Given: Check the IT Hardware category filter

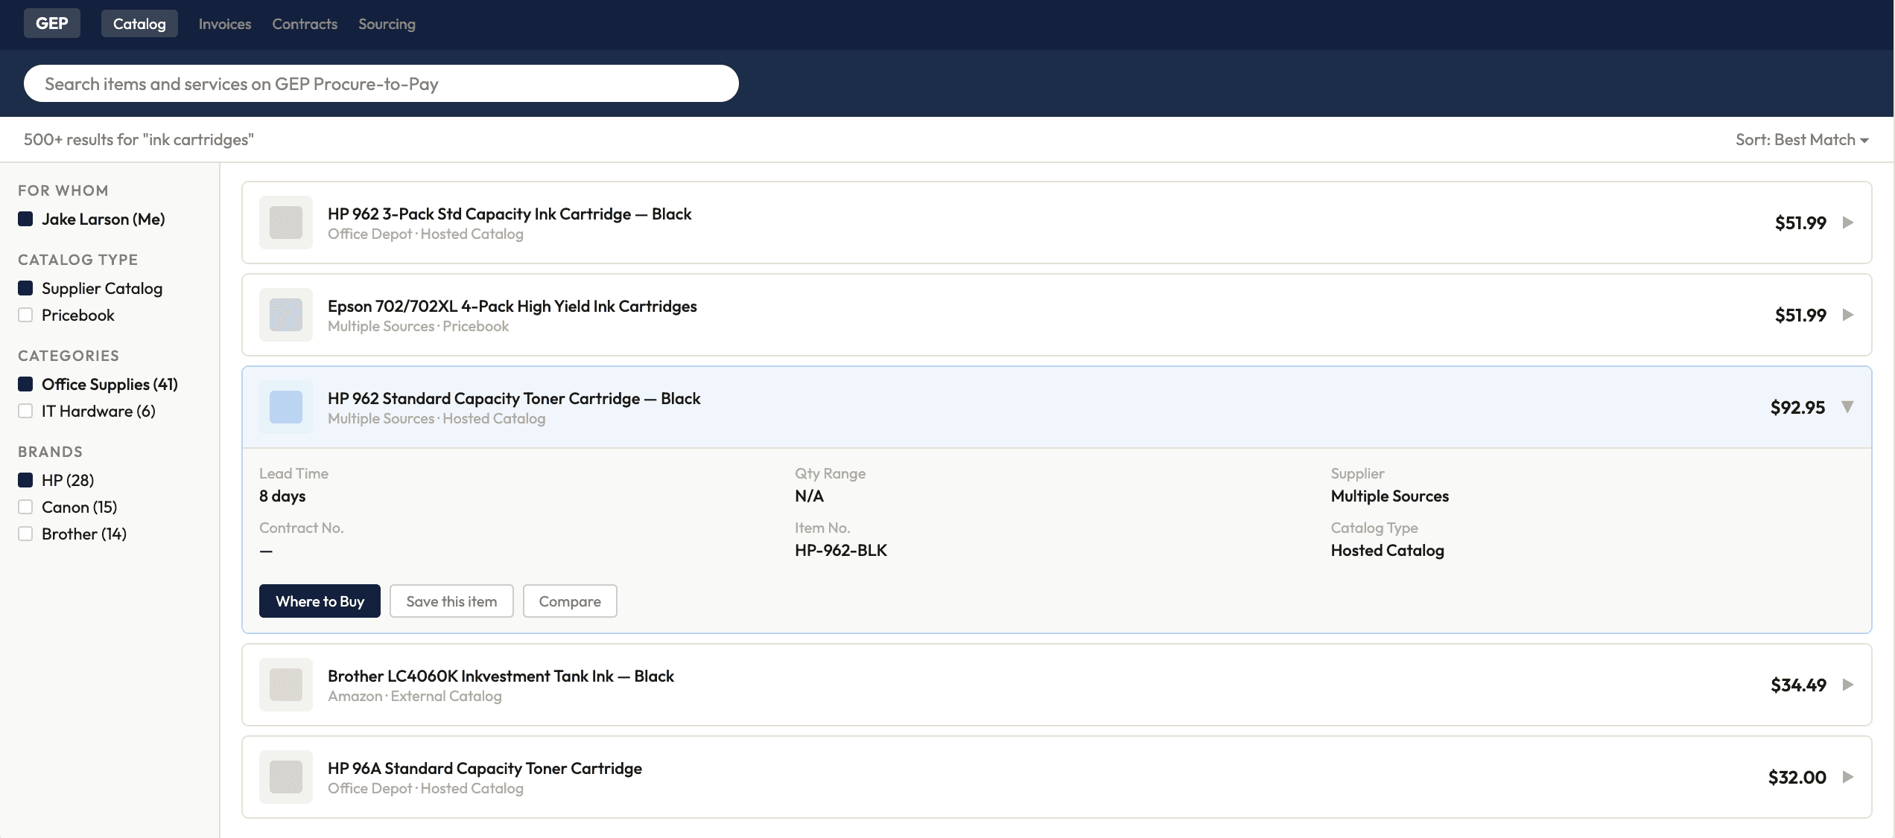Looking at the screenshot, I should 25,411.
